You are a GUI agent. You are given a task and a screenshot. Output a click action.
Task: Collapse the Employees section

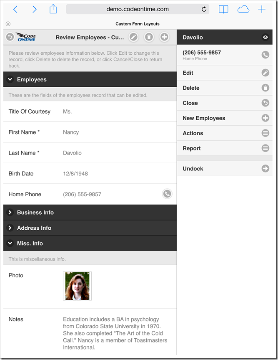(x=10, y=79)
